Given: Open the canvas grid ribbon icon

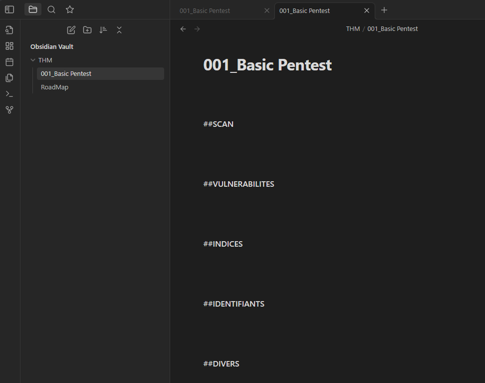Looking at the screenshot, I should [x=9, y=46].
